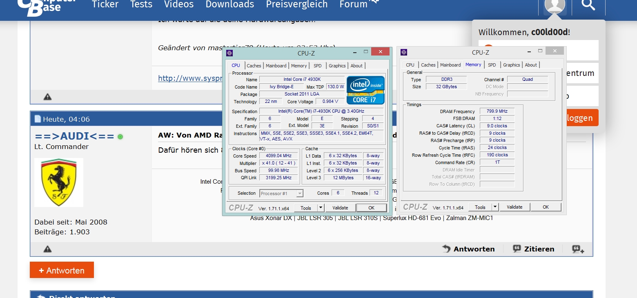Open Ticker in the site navigation
The width and height of the screenshot is (637, 298).
pyautogui.click(x=105, y=4)
